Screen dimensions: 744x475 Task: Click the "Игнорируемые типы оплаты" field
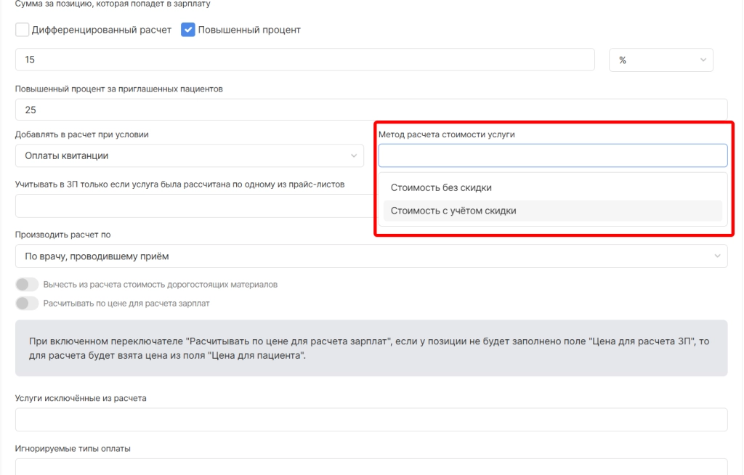371,467
